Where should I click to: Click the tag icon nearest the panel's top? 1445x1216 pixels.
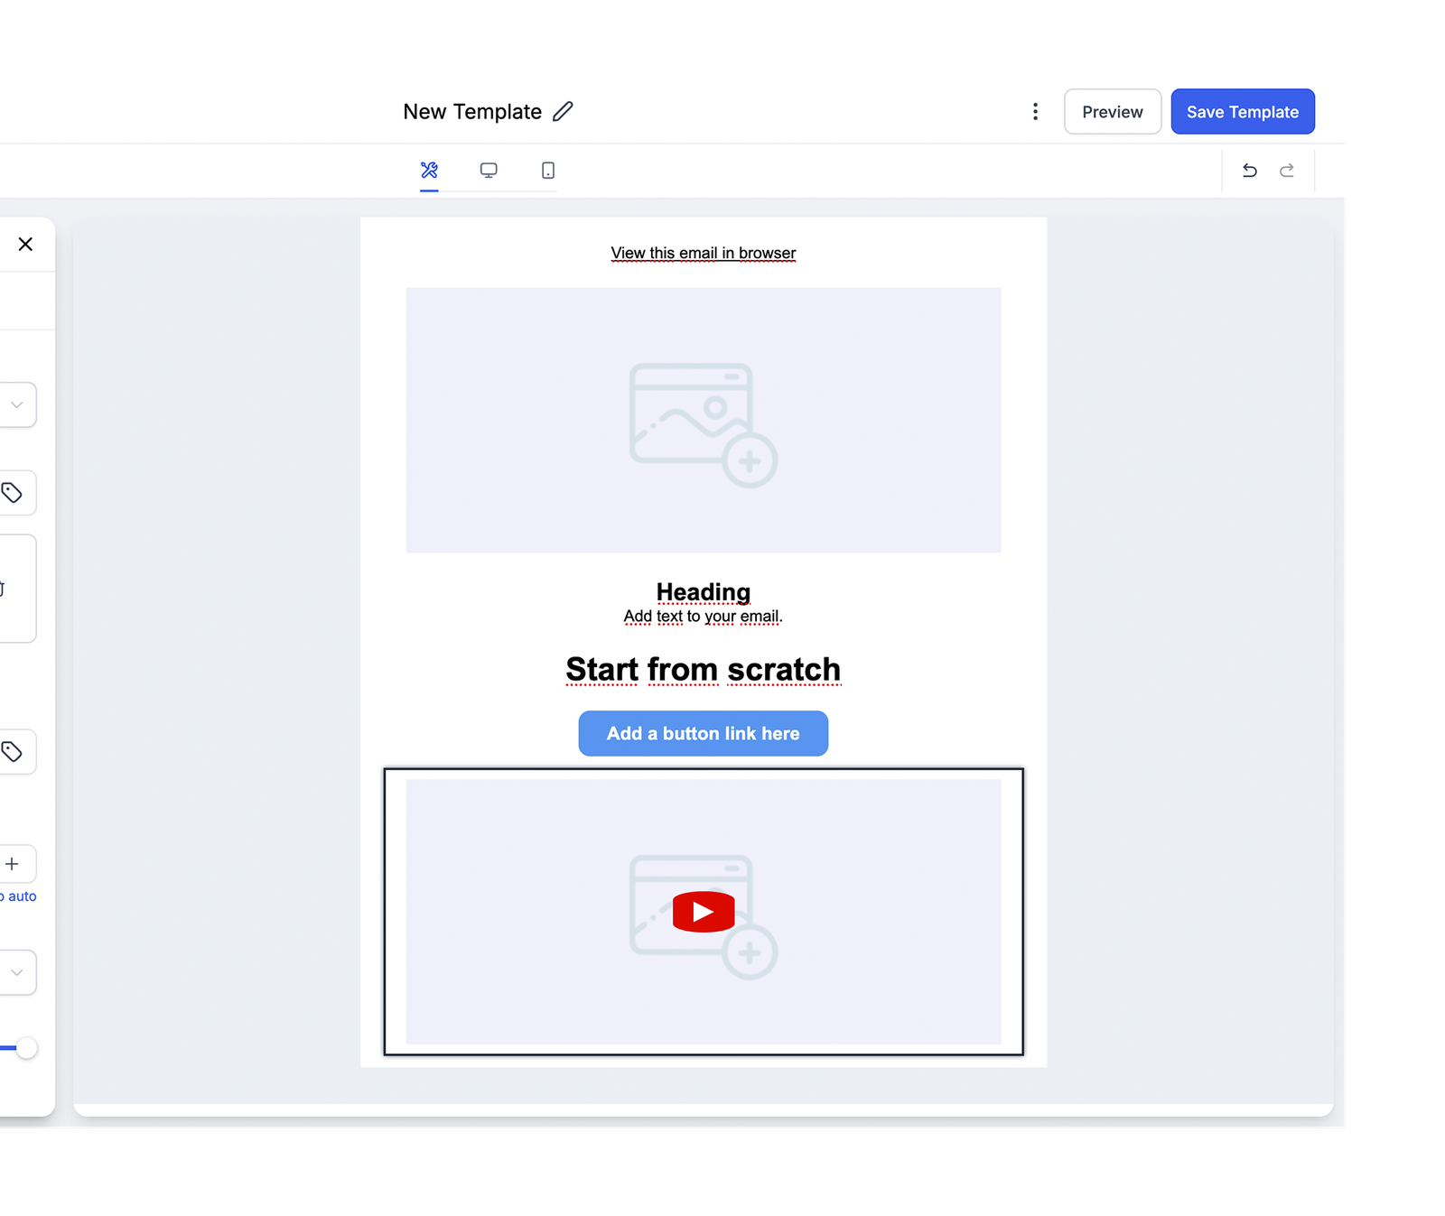(x=13, y=493)
